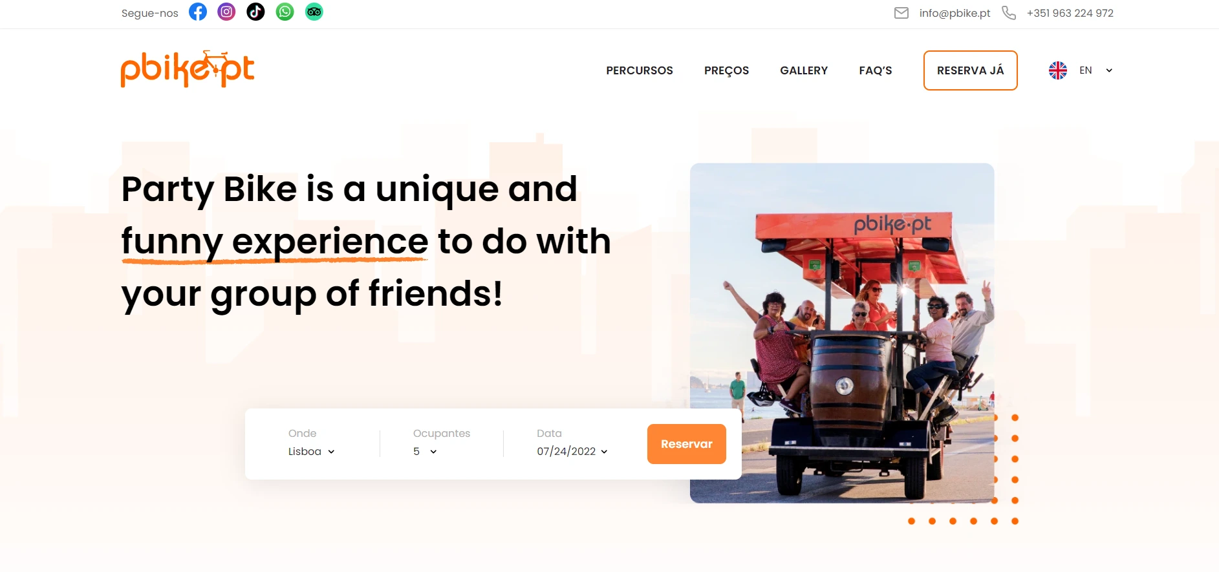Open the FAQ'S menu item
This screenshot has width=1219, height=572.
click(x=876, y=70)
